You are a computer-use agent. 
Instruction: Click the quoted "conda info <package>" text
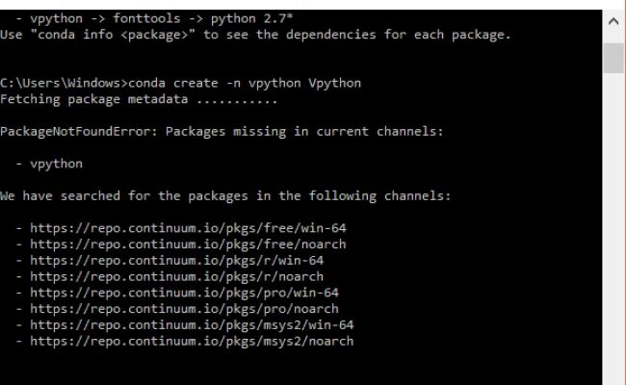[x=113, y=35]
